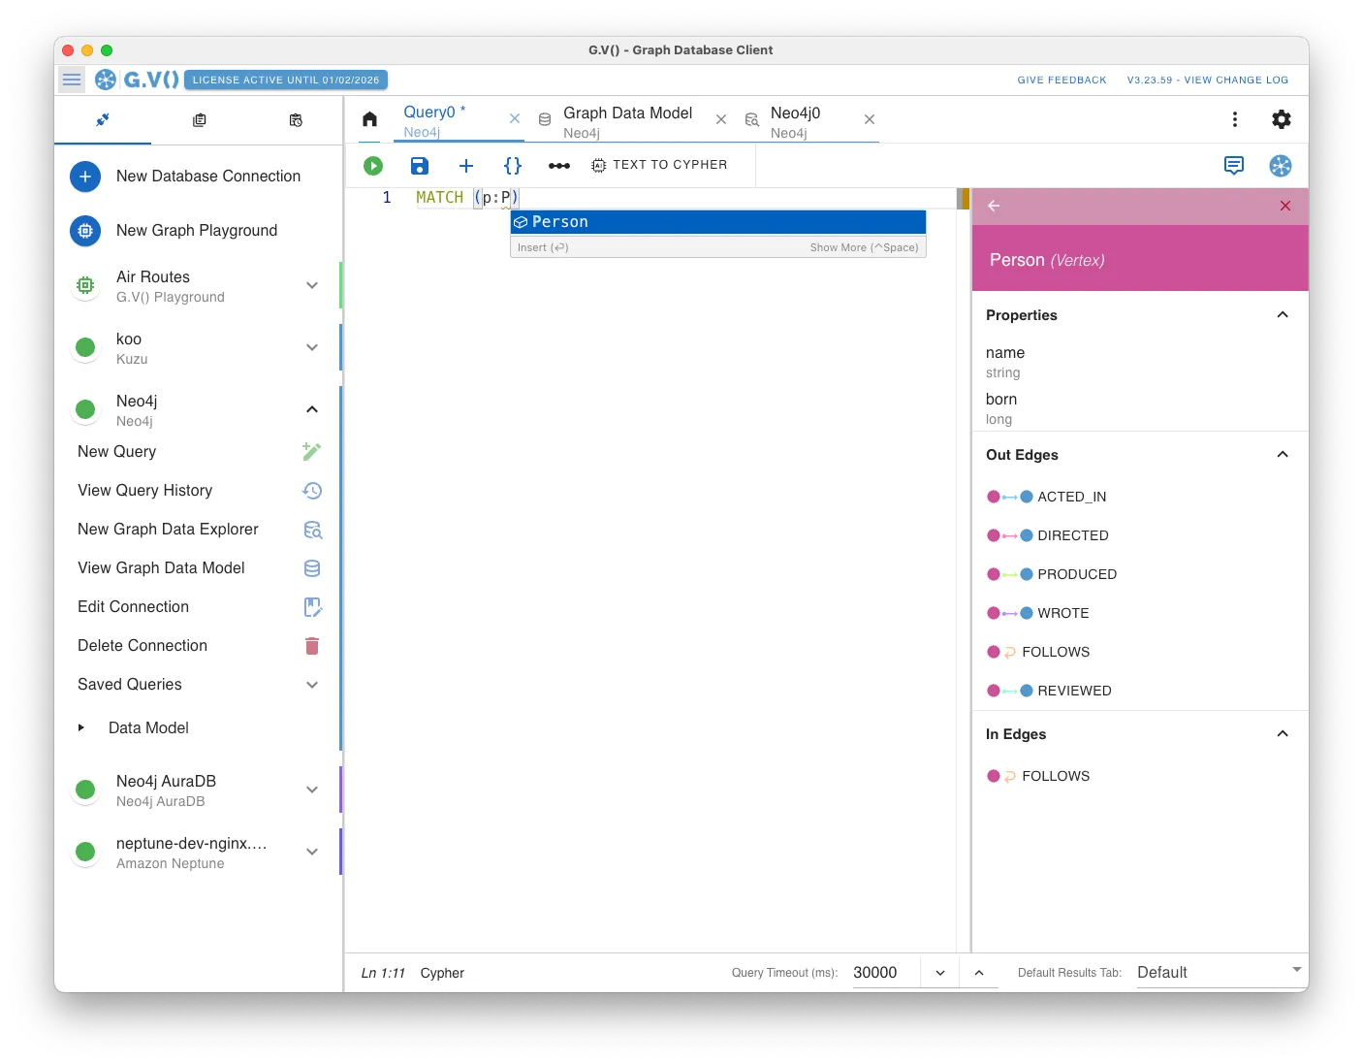Viewport: 1363px width, 1064px height.
Task: Close the Person vertex panel
Action: [1285, 206]
